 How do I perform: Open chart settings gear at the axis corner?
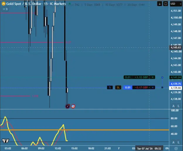pyautogui.click(x=176, y=149)
